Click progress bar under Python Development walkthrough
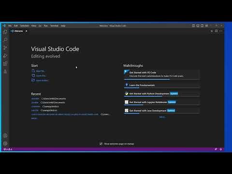Viewport: 232px width, 174px height. (162, 97)
